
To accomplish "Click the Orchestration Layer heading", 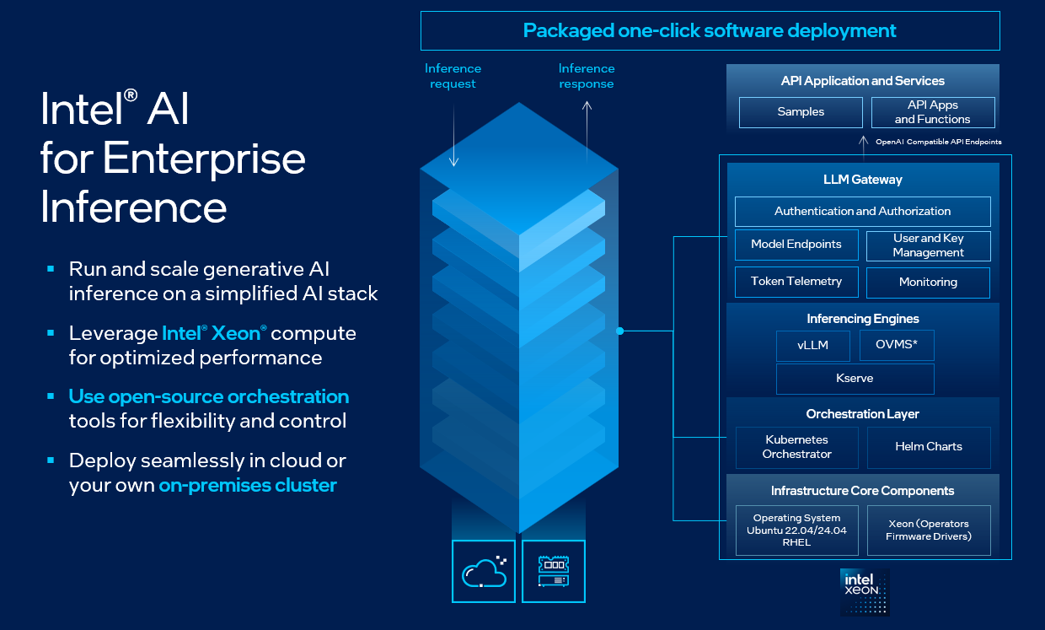I will [x=862, y=414].
